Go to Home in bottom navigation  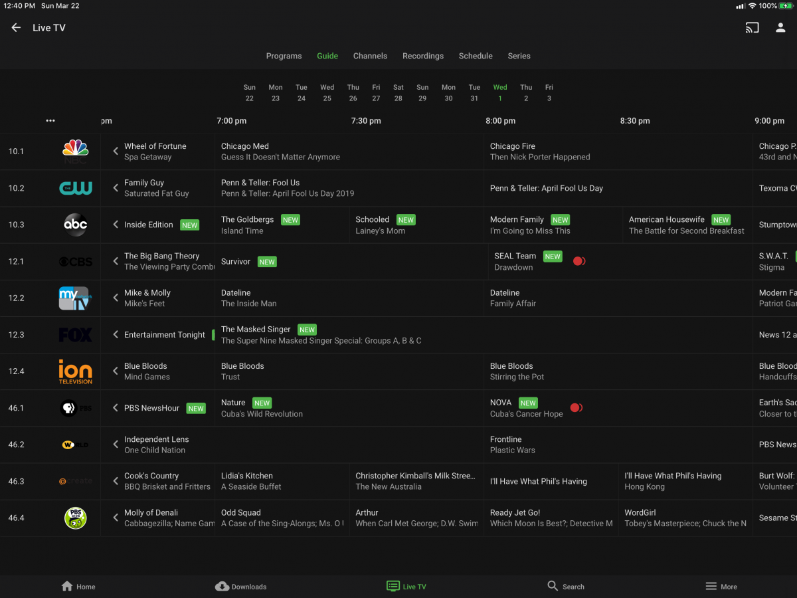[78, 586]
